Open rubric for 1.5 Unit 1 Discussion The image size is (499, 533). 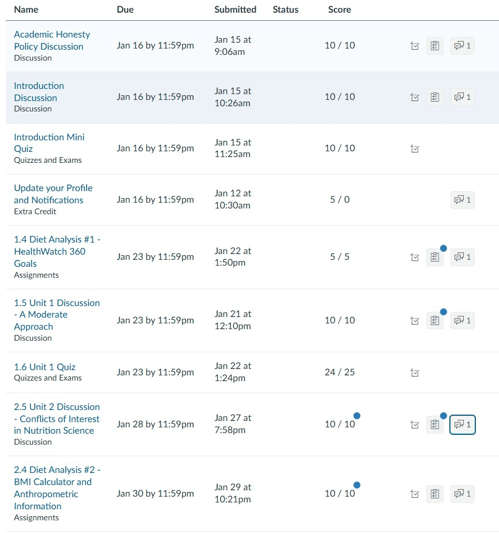pyautogui.click(x=435, y=320)
